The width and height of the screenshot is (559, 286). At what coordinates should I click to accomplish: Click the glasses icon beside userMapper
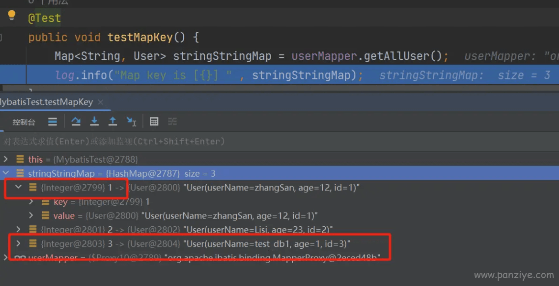click(x=20, y=258)
